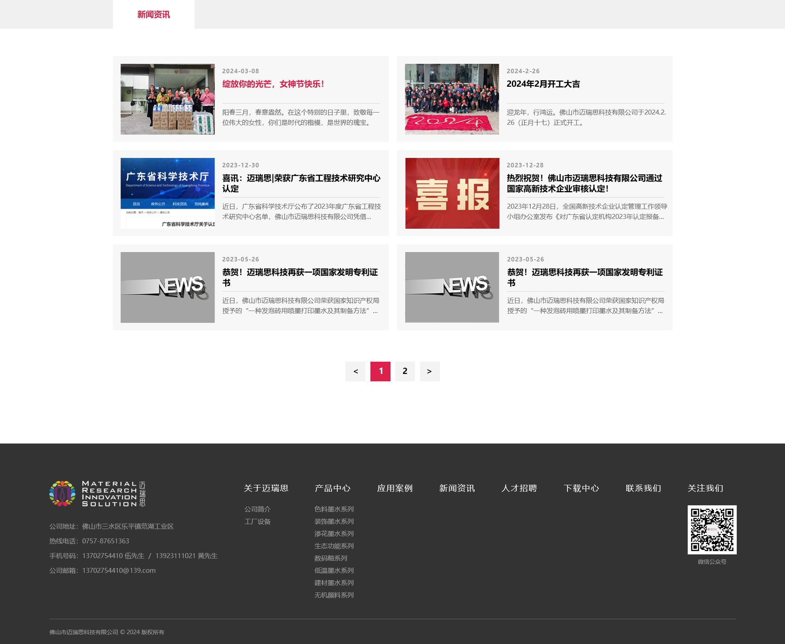
Task: Select page 1 in the pagination
Action: 380,371
